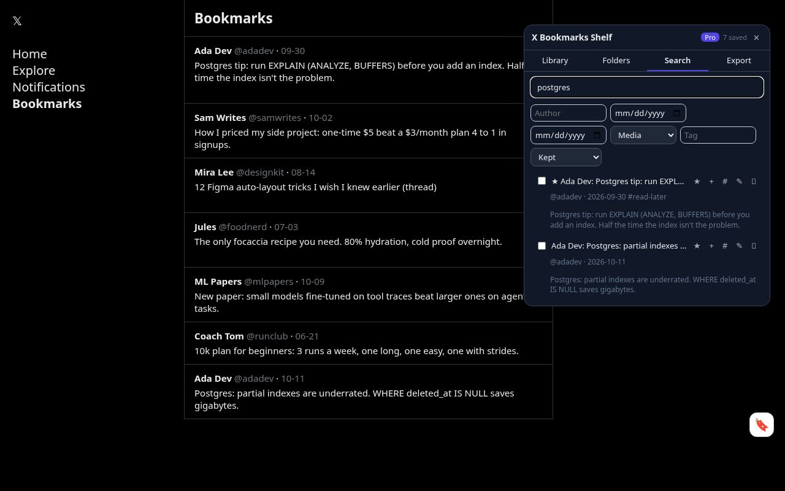Click hash tag icon on 'Postgres: partial indexes' result
This screenshot has height=491, width=785.
point(725,245)
